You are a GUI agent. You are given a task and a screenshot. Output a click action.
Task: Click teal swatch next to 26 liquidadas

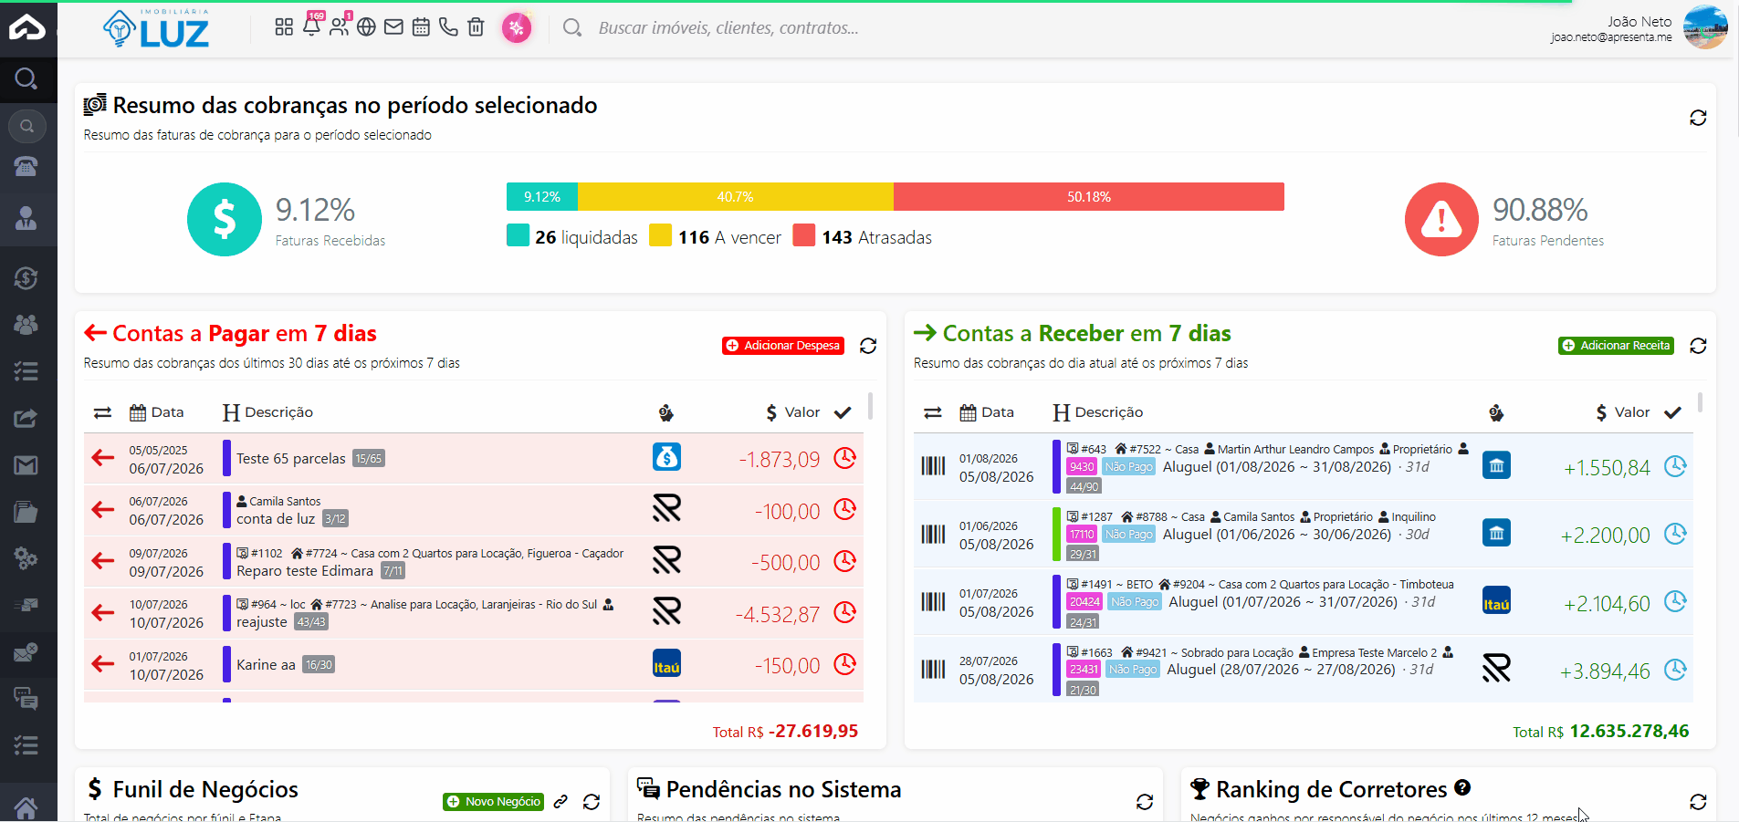[x=518, y=235]
